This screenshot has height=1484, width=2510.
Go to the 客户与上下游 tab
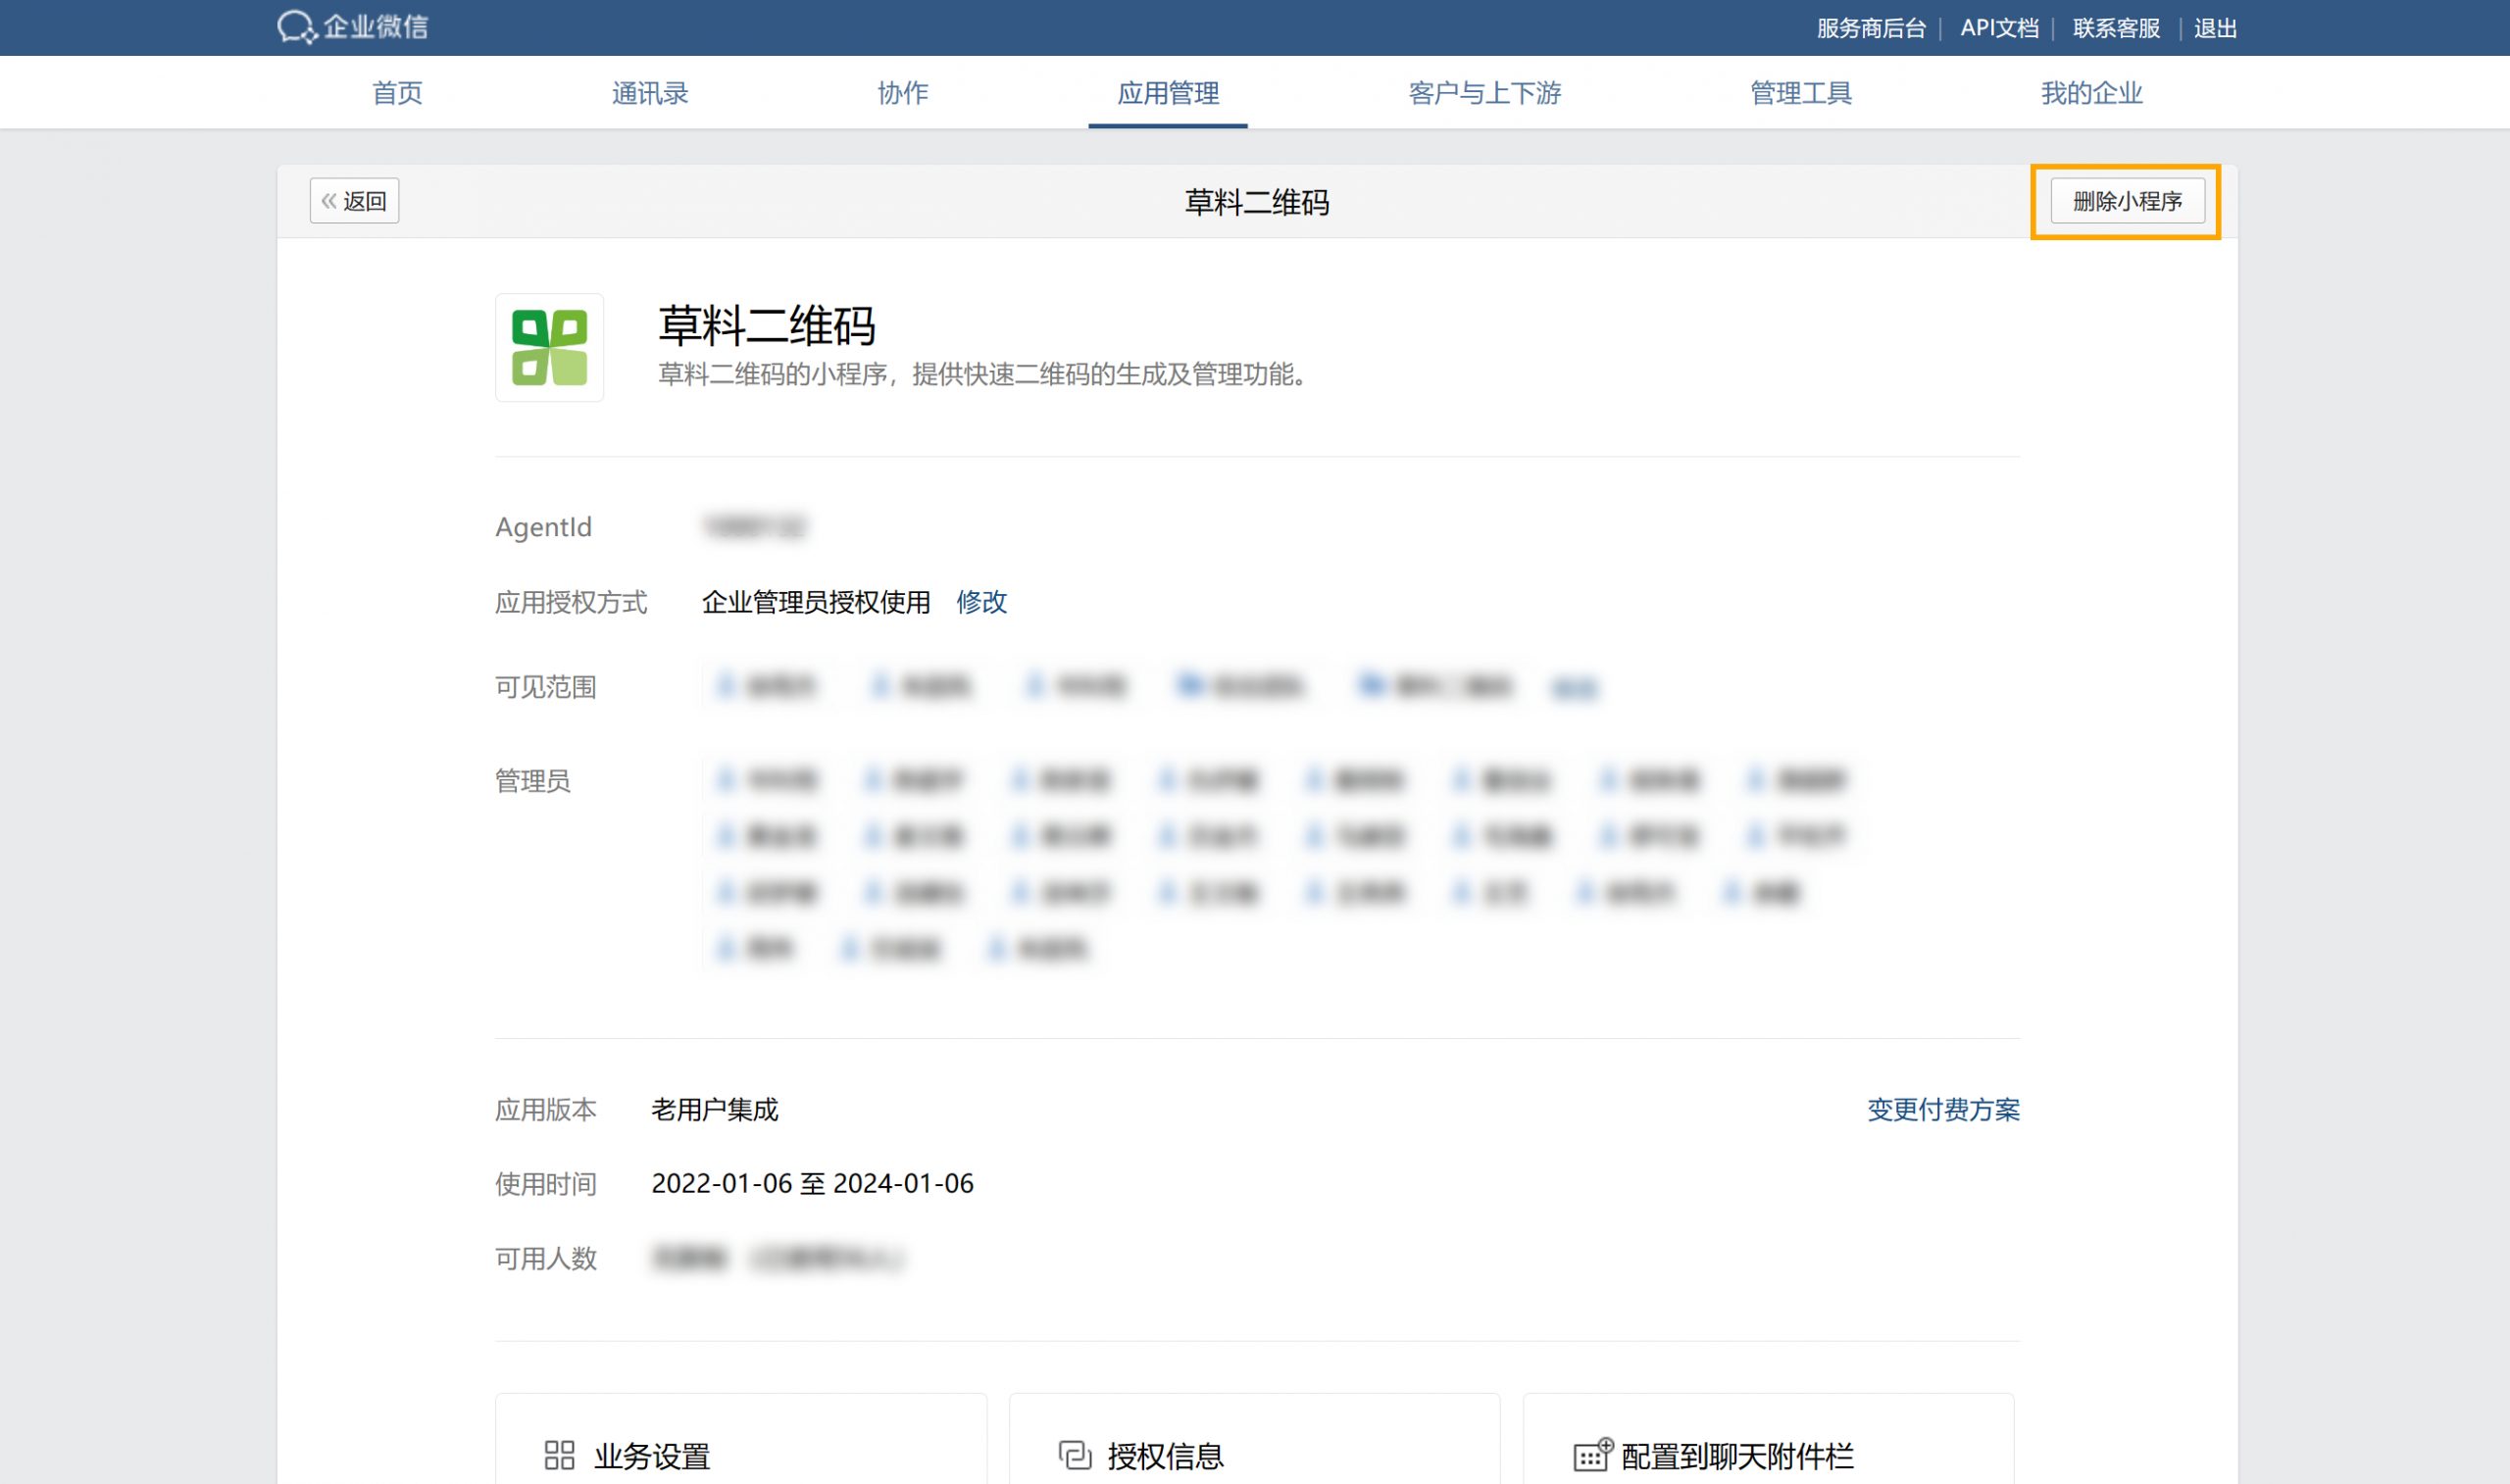(x=1484, y=93)
